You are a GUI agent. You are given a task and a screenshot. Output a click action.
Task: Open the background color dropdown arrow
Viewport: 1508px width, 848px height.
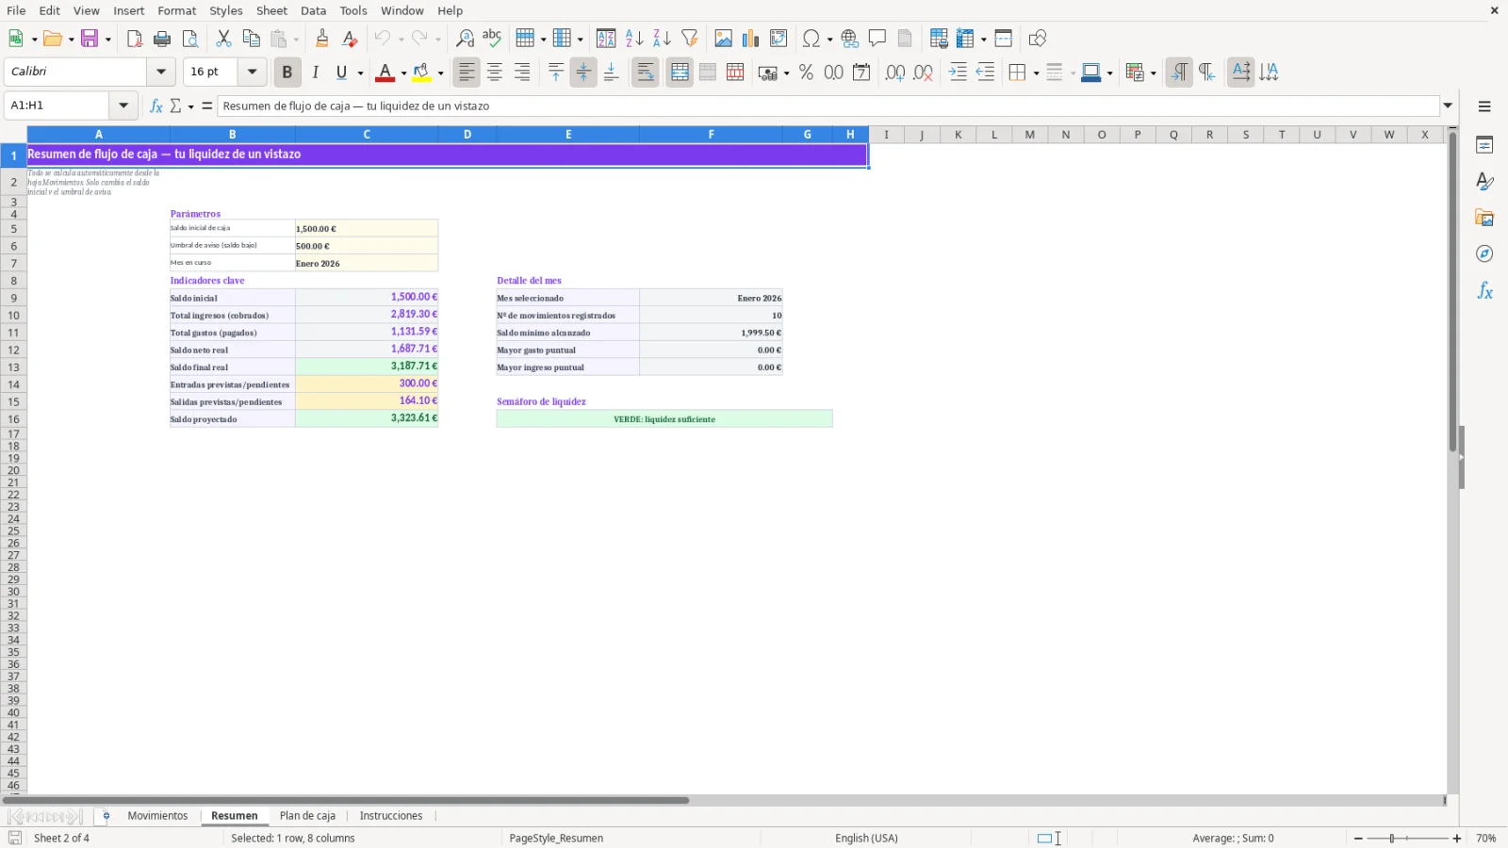[x=440, y=73]
